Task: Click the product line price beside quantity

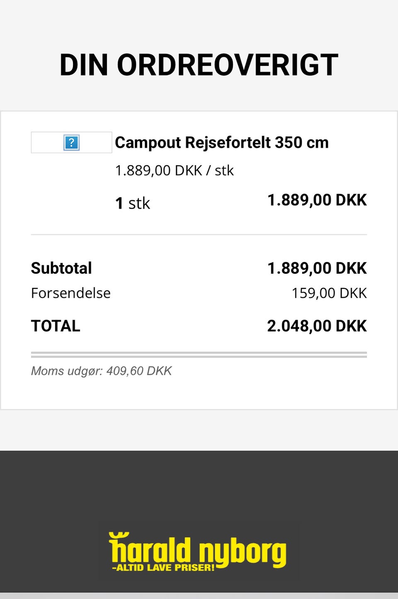Action: tap(317, 200)
